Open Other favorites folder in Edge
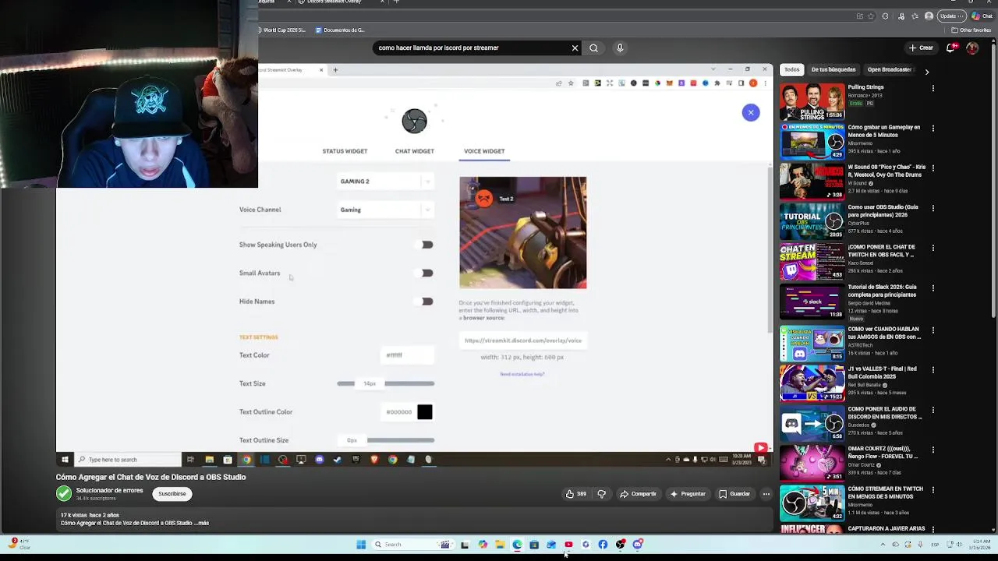Viewport: 998px width, 561px height. (971, 30)
